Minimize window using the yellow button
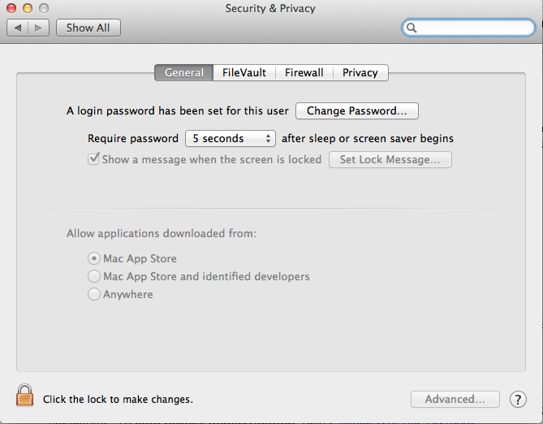This screenshot has height=424, width=543. pyautogui.click(x=28, y=8)
